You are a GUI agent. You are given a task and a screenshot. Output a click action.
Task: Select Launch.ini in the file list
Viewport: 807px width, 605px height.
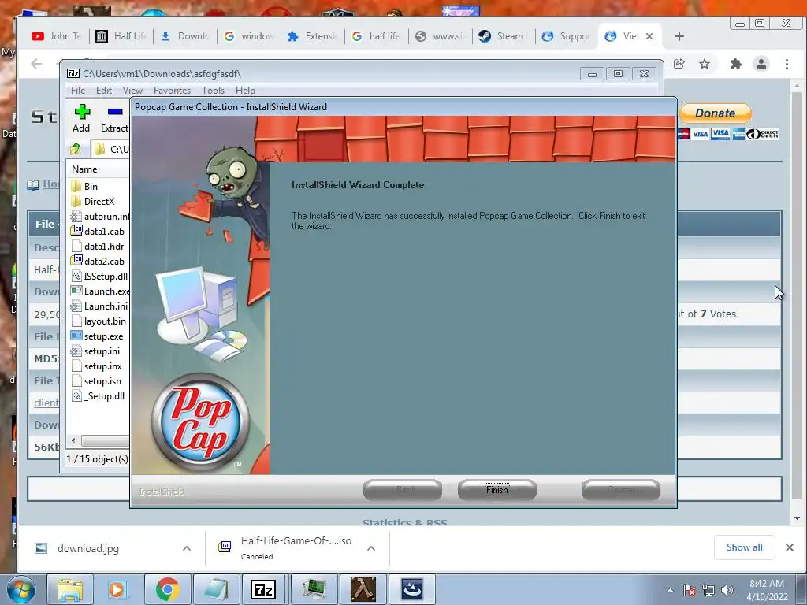(99, 306)
